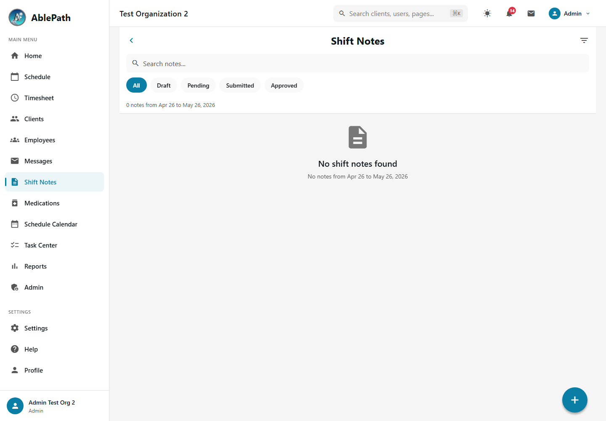Viewport: 606px width, 421px height.
Task: Show only Submitted notes
Action: click(x=240, y=85)
